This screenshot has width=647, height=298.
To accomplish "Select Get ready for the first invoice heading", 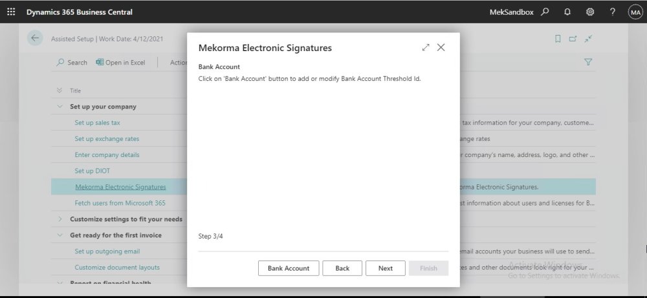I will click(116, 235).
